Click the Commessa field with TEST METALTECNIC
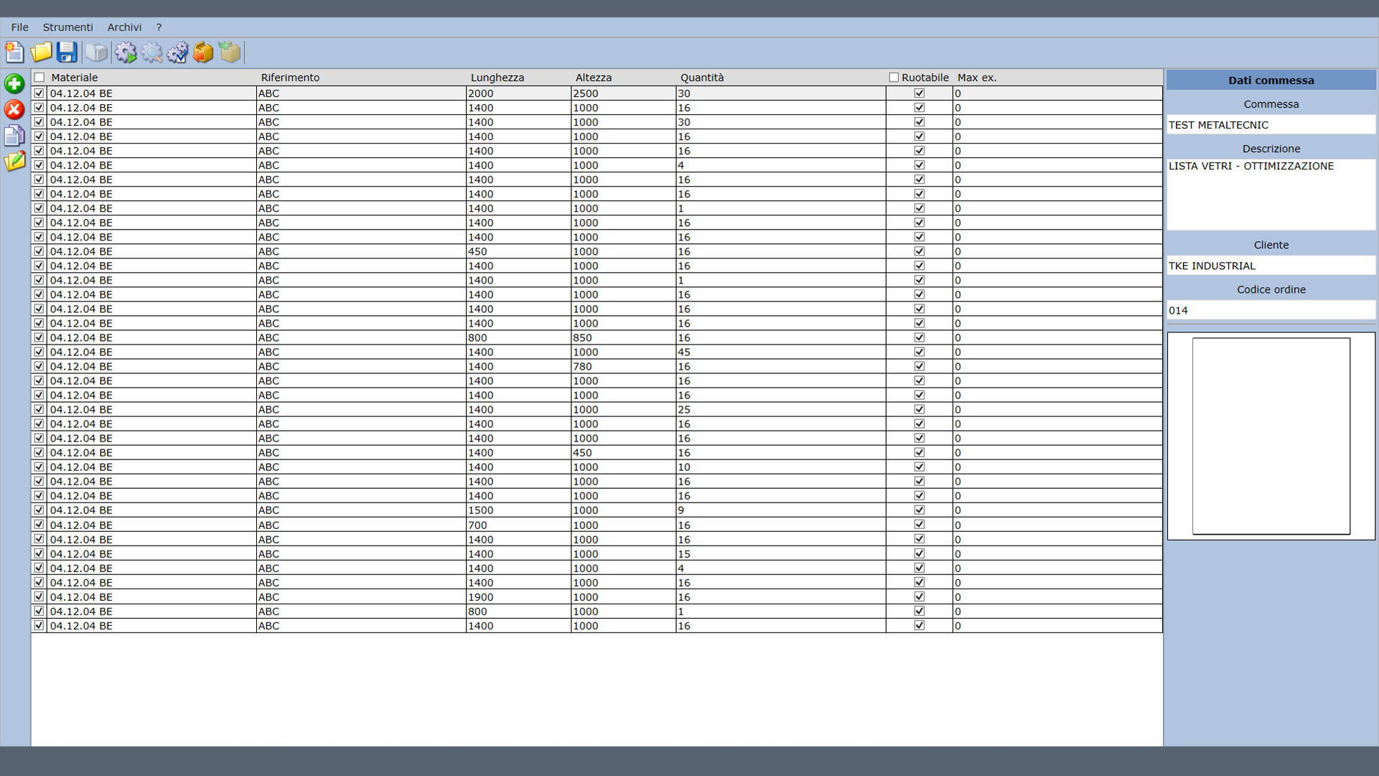This screenshot has height=776, width=1379. pyautogui.click(x=1270, y=125)
